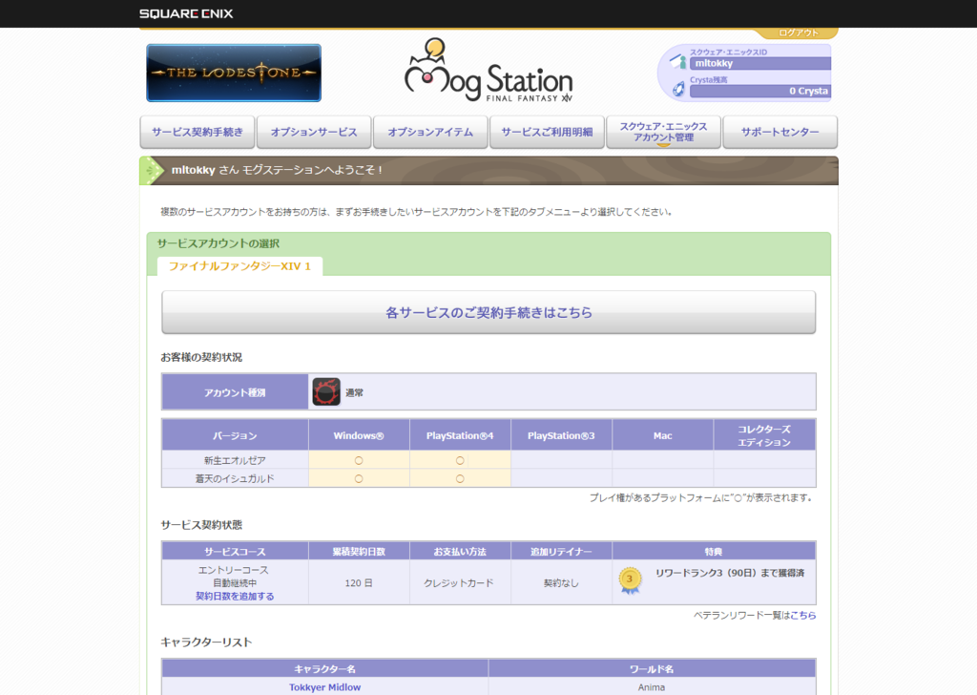The width and height of the screenshot is (977, 695).
Task: Click the 120 日 cumulative days cell
Action: pos(359,582)
